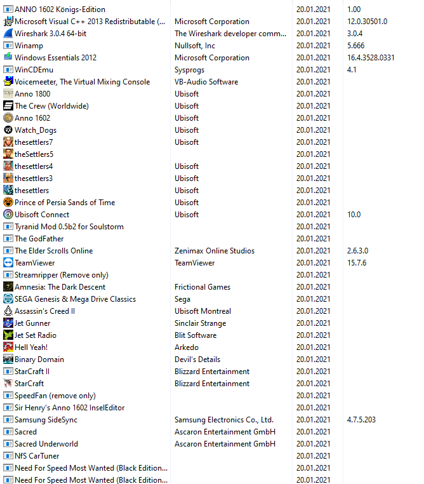The height and width of the screenshot is (484, 424).
Task: Click the Voicemeeter Virtual Mixing Console icon
Action: coord(8,81)
